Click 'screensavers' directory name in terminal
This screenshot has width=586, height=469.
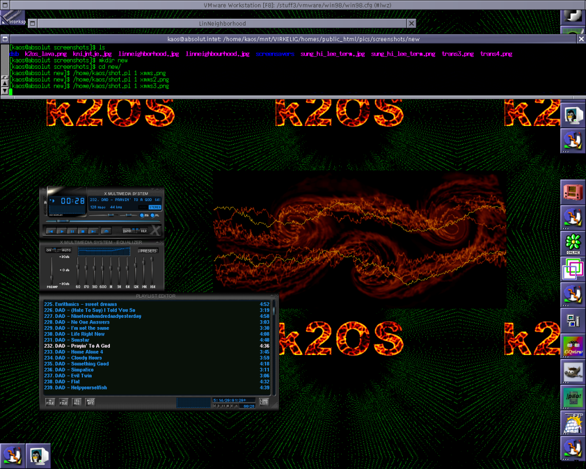[275, 54]
